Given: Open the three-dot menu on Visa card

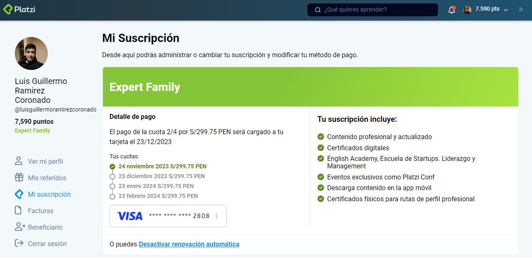Looking at the screenshot, I should [217, 216].
